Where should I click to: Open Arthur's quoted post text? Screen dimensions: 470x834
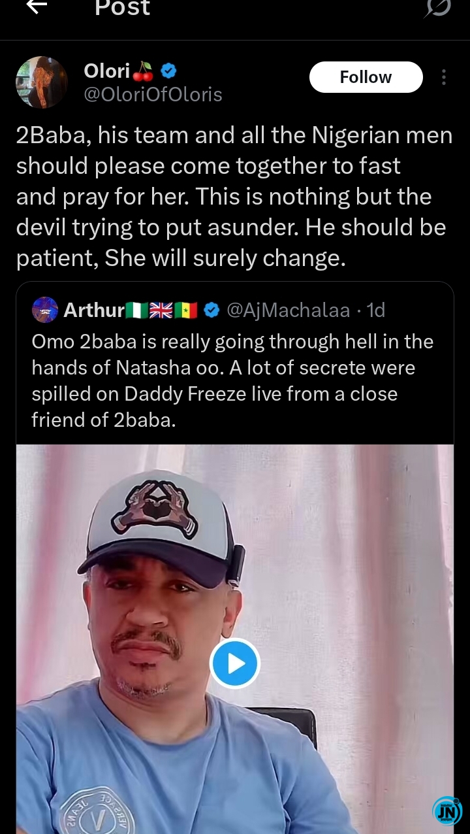coord(233,380)
